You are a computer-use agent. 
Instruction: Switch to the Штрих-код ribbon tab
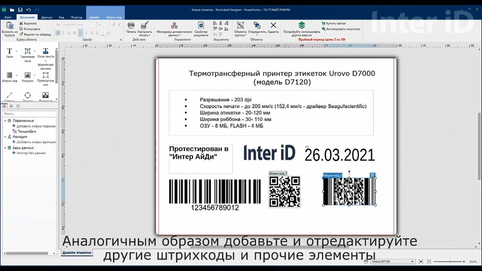(114, 17)
